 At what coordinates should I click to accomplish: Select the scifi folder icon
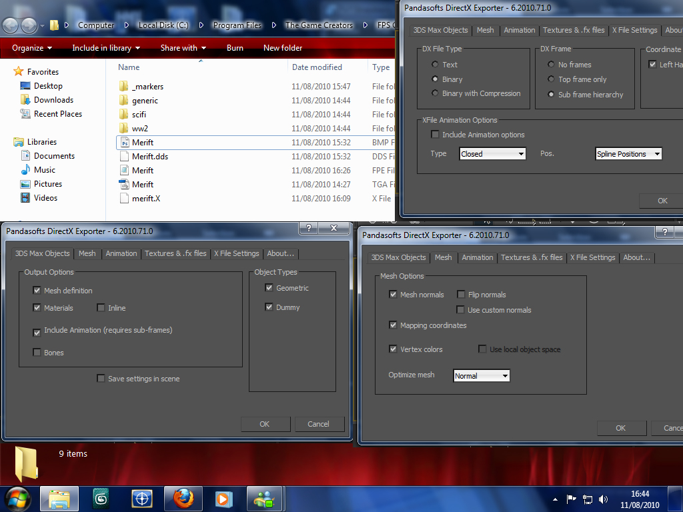pos(123,114)
